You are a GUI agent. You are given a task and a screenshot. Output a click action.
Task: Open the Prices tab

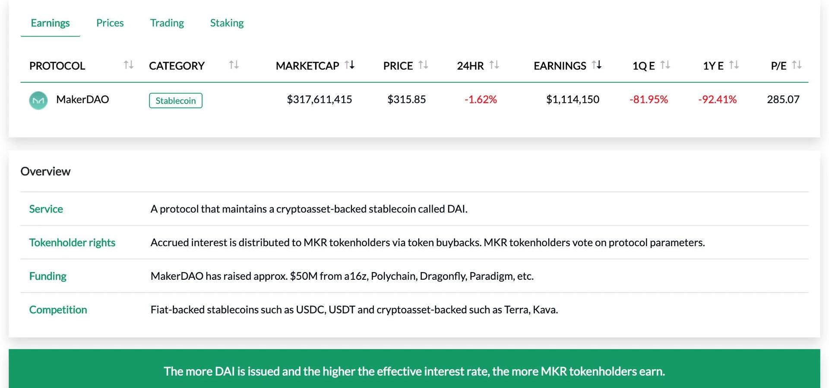tap(110, 23)
